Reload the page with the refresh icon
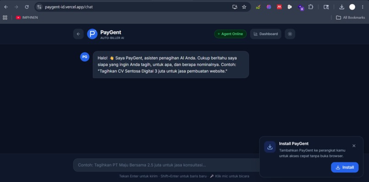 click(x=27, y=7)
